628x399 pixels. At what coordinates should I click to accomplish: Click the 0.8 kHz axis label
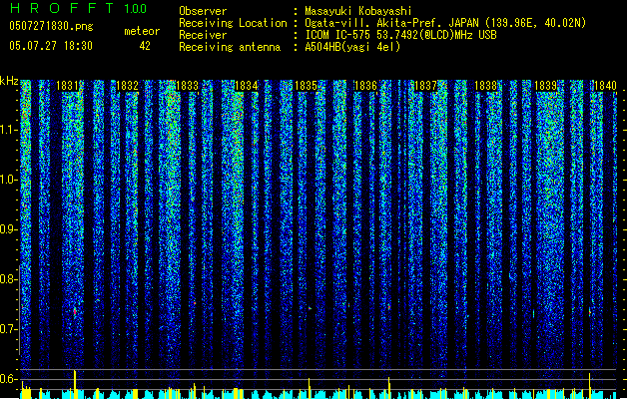click(x=9, y=279)
